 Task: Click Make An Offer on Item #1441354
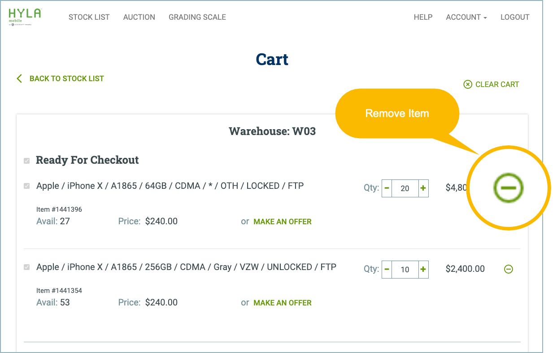tap(282, 303)
